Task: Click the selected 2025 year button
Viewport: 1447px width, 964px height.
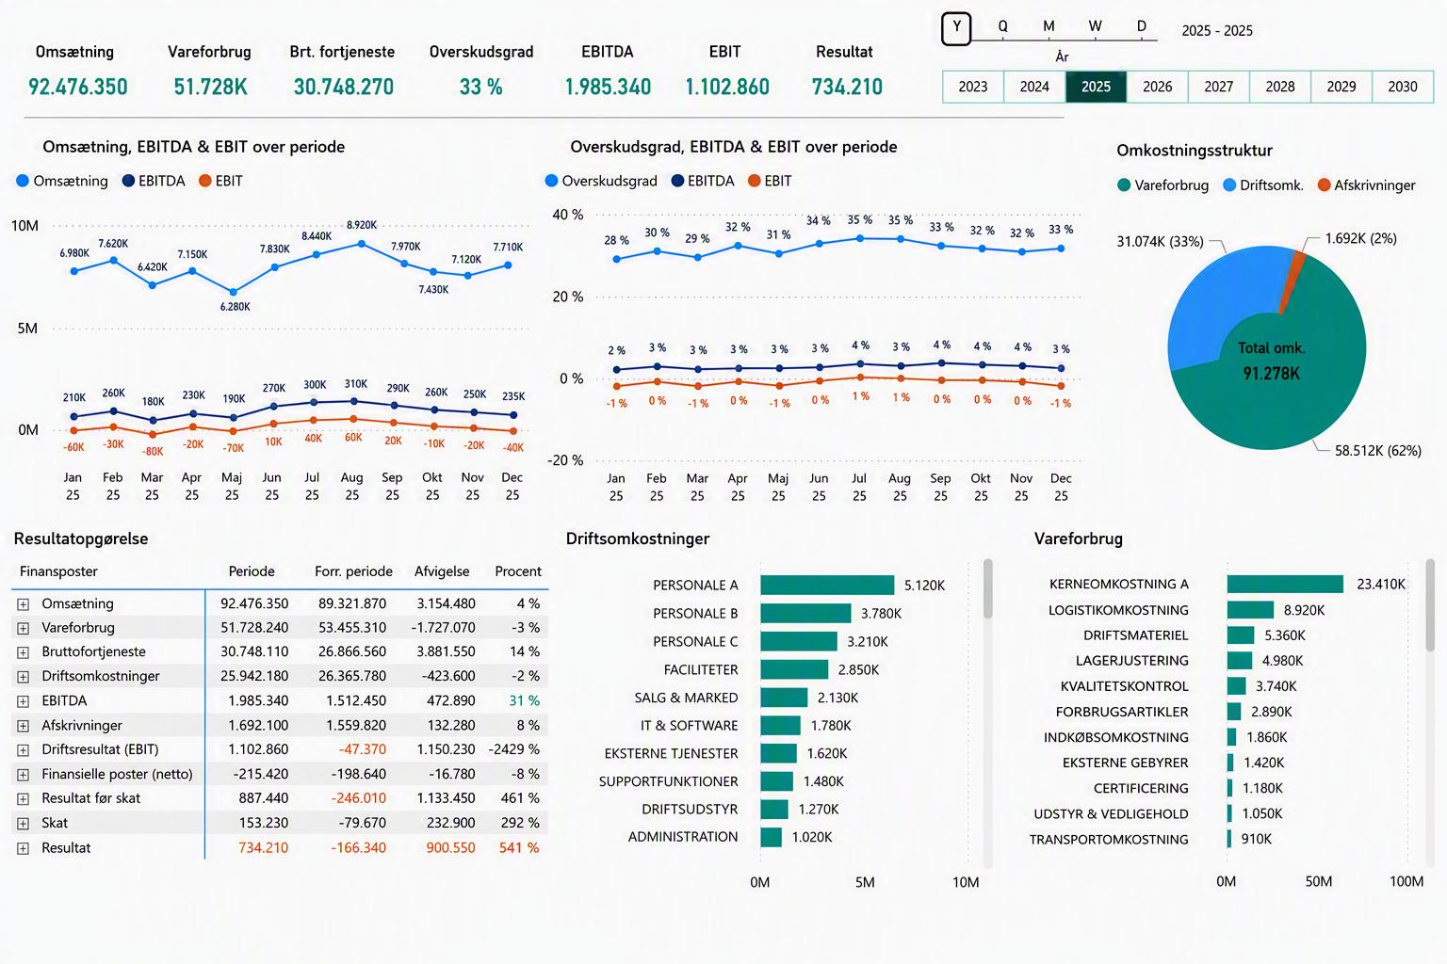Action: click(x=1096, y=87)
